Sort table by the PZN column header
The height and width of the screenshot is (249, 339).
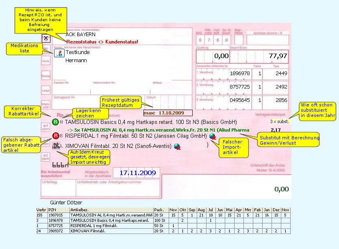pyautogui.click(x=59, y=210)
